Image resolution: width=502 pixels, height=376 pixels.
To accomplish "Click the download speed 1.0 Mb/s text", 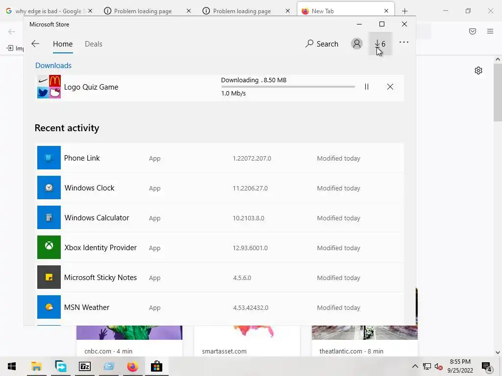I will coord(233,94).
